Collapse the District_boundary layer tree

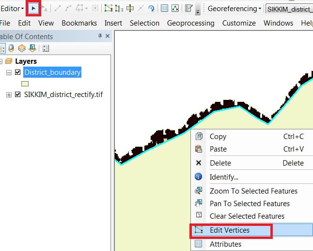click(x=9, y=72)
